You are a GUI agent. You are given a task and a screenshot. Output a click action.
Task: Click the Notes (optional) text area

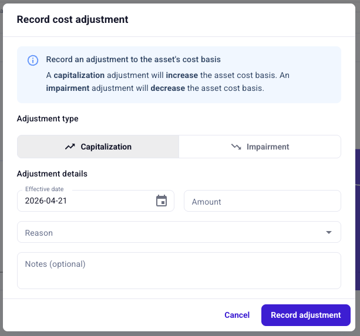(x=179, y=271)
